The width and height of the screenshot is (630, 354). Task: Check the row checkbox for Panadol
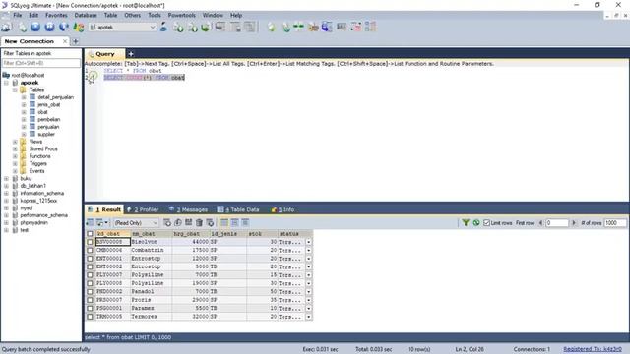90,292
